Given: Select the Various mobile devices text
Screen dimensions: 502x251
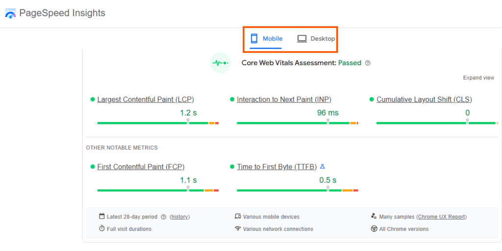Looking at the screenshot, I should click(x=271, y=217).
